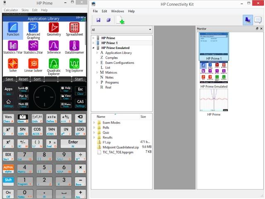Click the calculator Apps key

[8, 91]
